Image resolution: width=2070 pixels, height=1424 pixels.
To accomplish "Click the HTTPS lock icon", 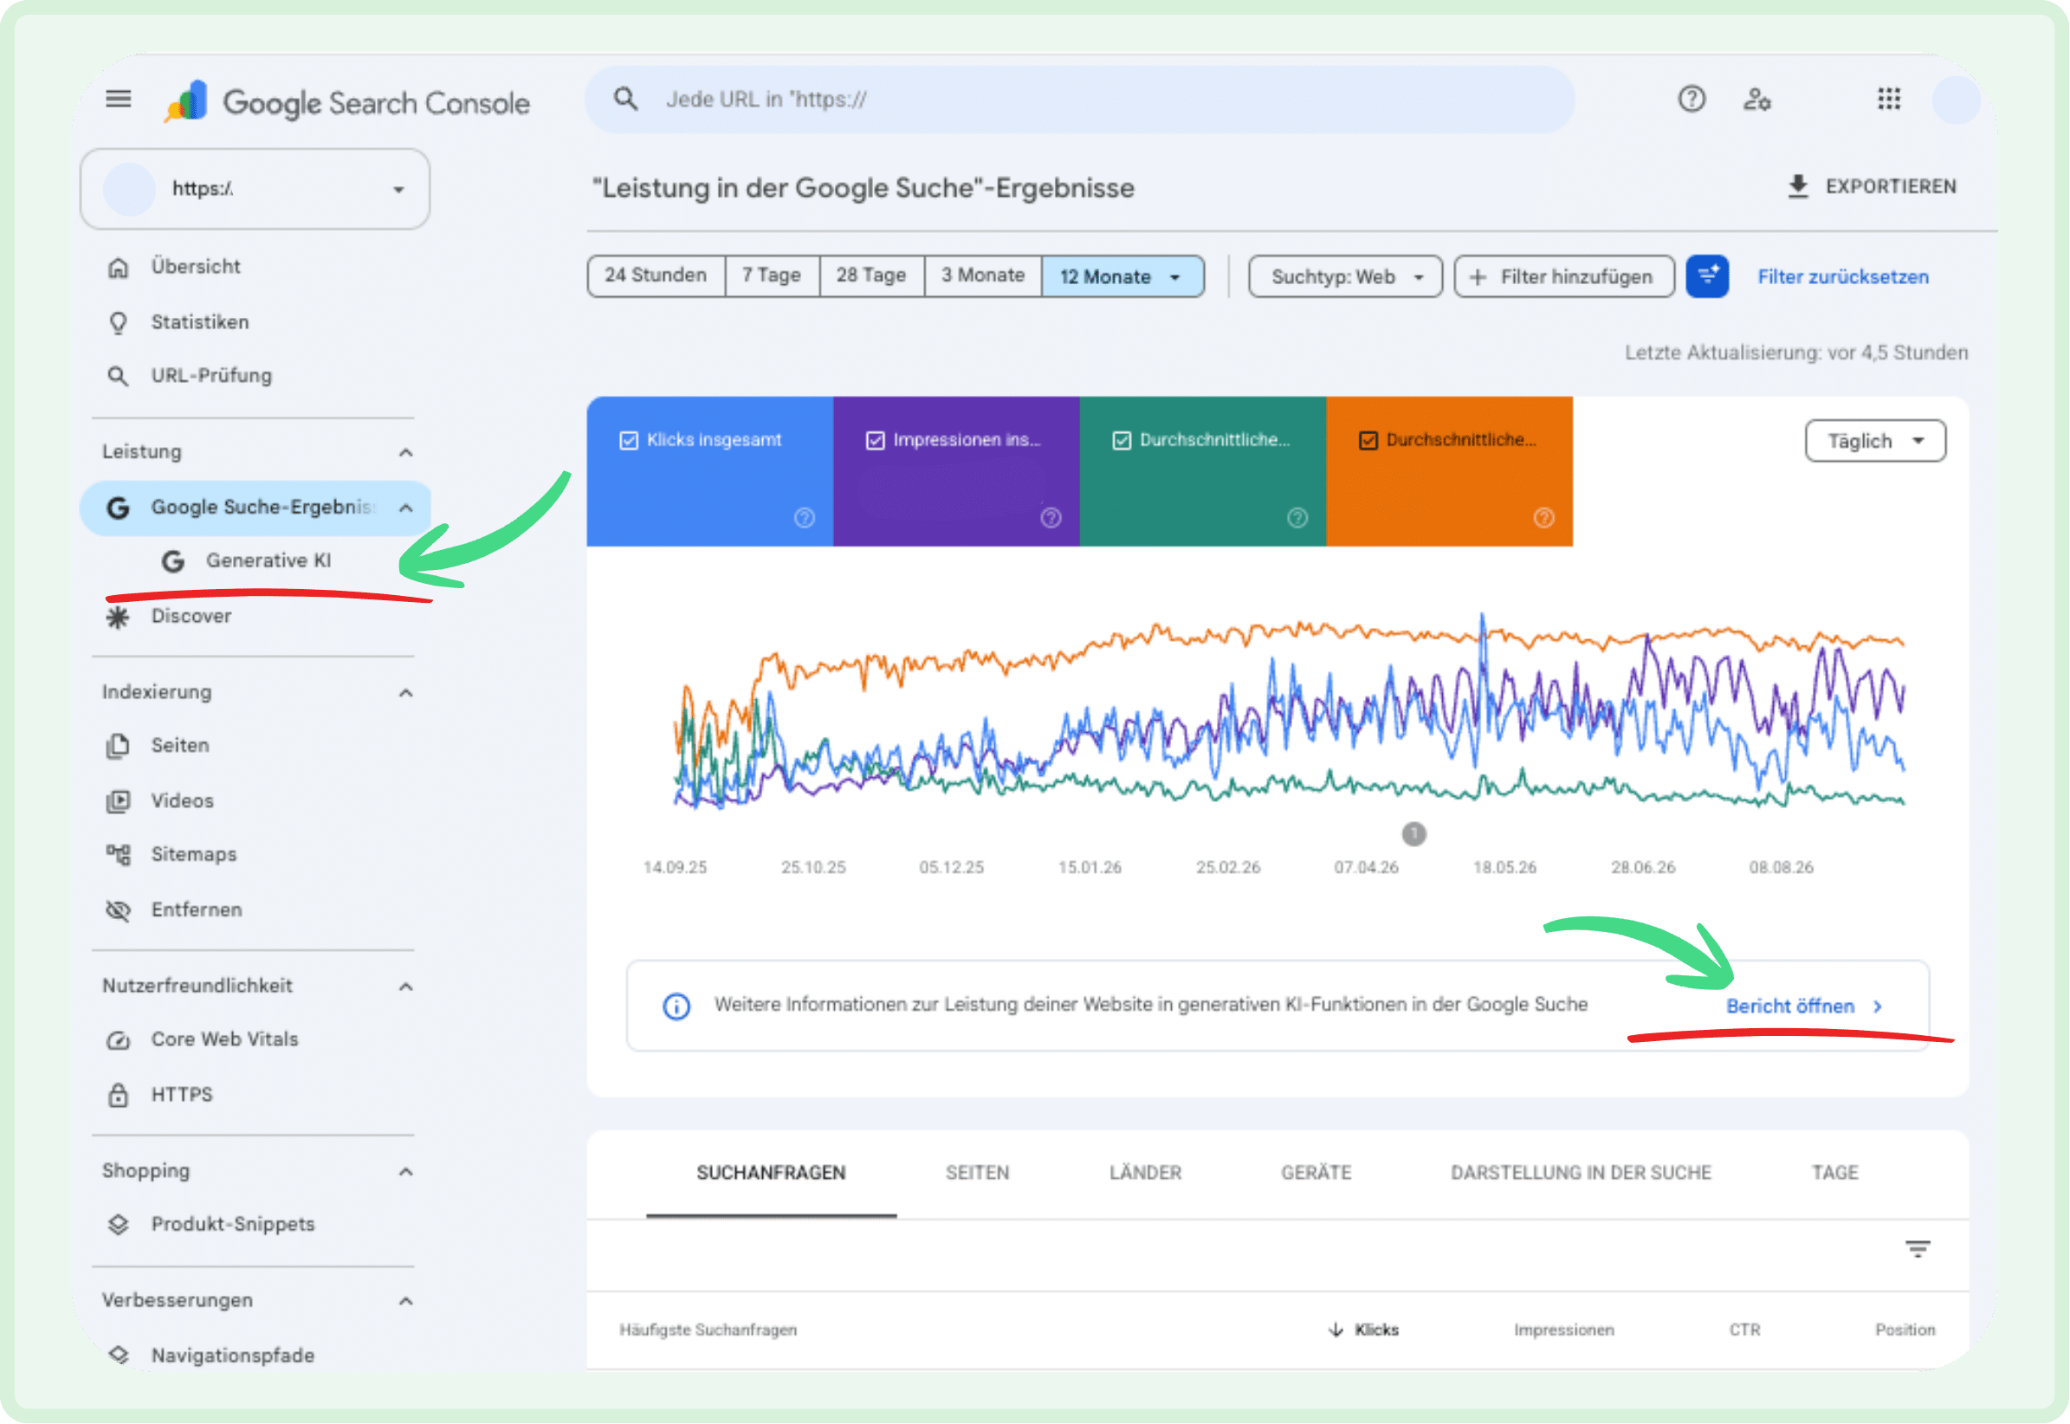I will click(118, 1095).
